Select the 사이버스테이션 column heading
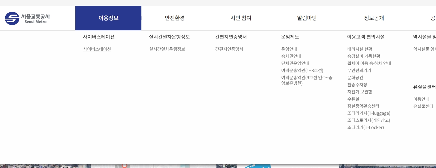 [x=99, y=37]
